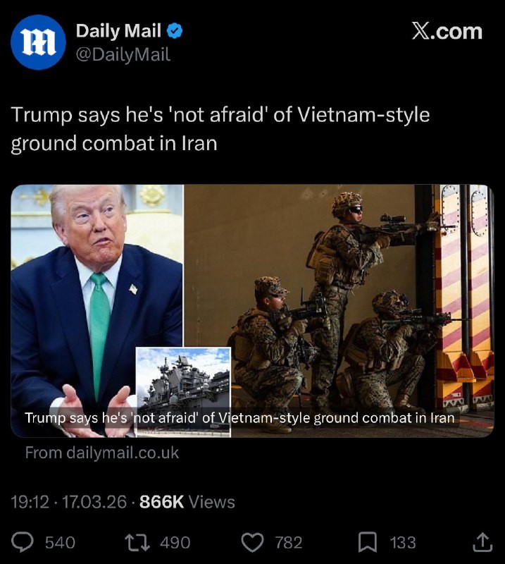505x564 pixels.
Task: Open the Daily Mail profile avatar
Action: point(38,42)
